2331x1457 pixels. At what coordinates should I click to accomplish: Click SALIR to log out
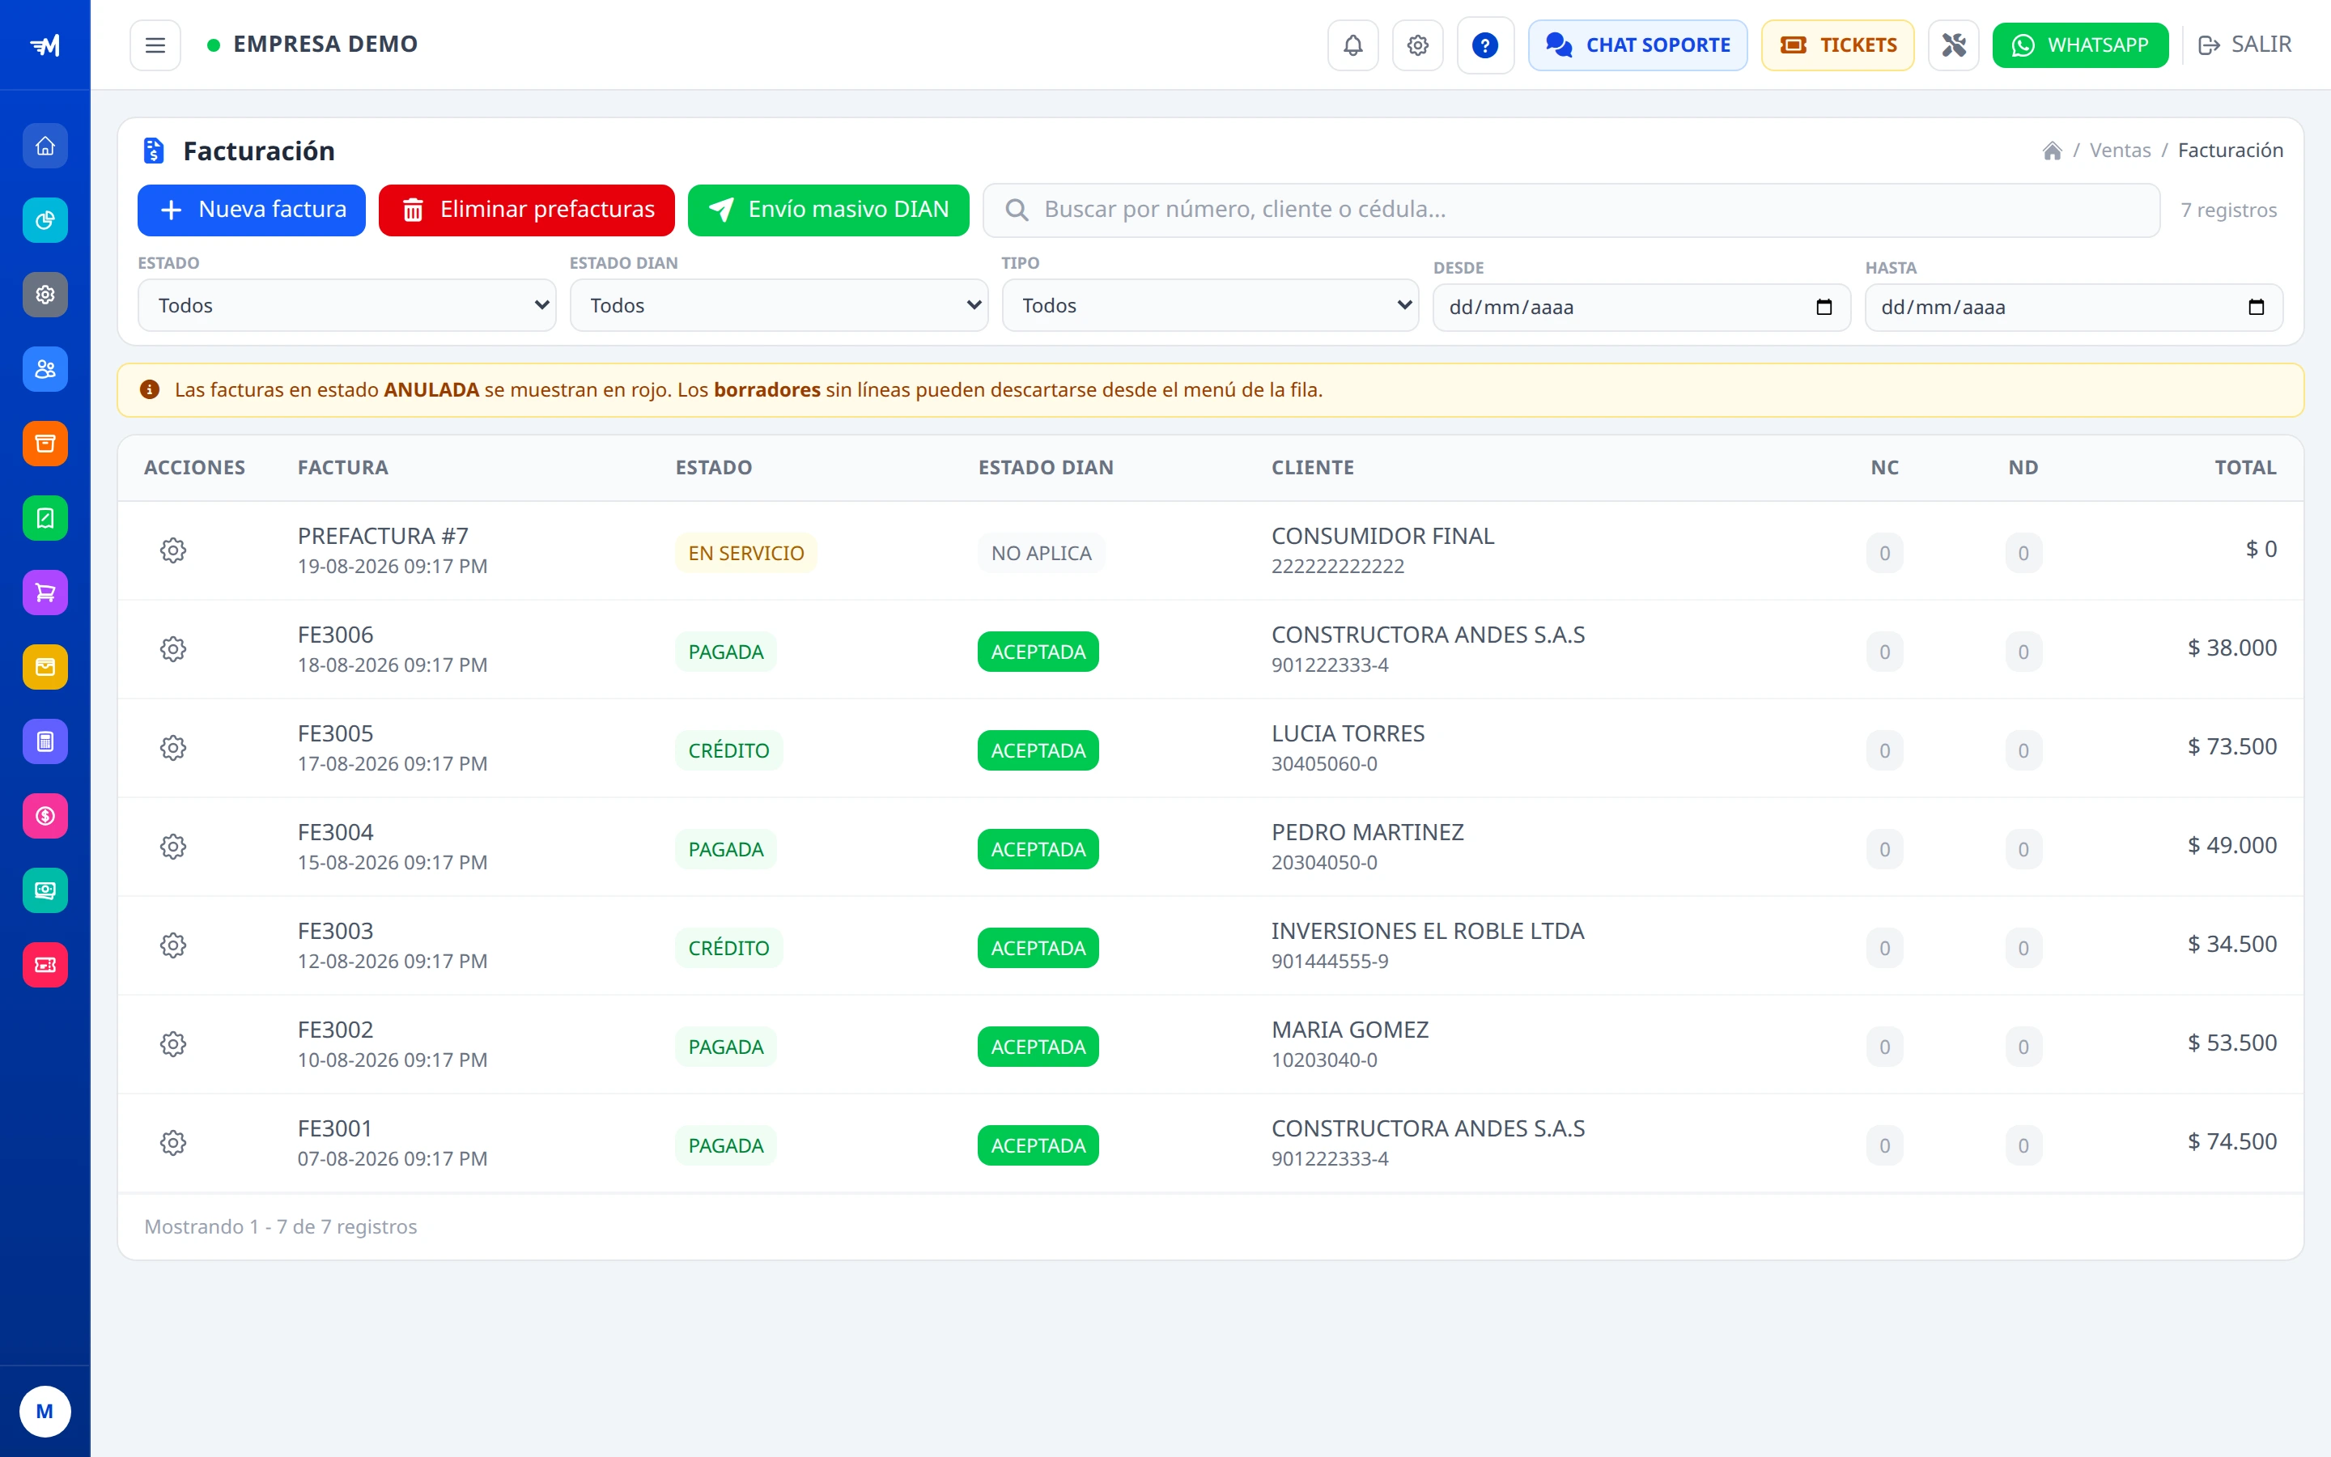tap(2244, 45)
